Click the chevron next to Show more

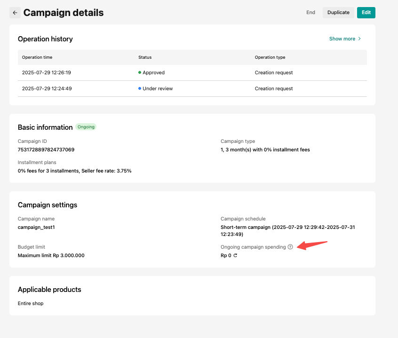click(x=359, y=39)
